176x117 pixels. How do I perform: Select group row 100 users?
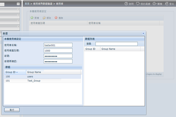pos(43,76)
